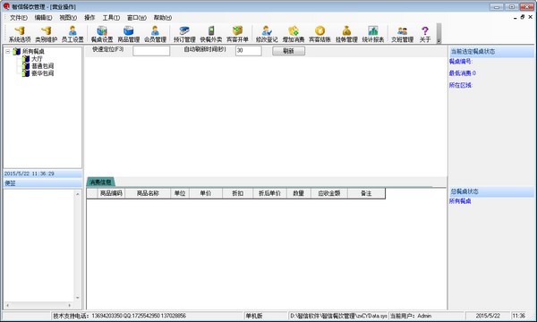Click 增加消费 add consumption

[294, 34]
